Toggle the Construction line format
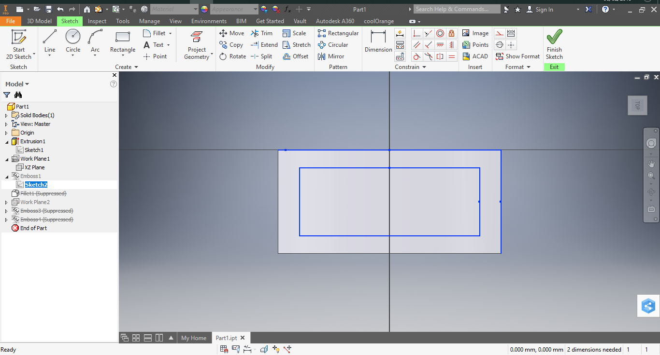Screen dimensions: 660x355 click(x=500, y=33)
